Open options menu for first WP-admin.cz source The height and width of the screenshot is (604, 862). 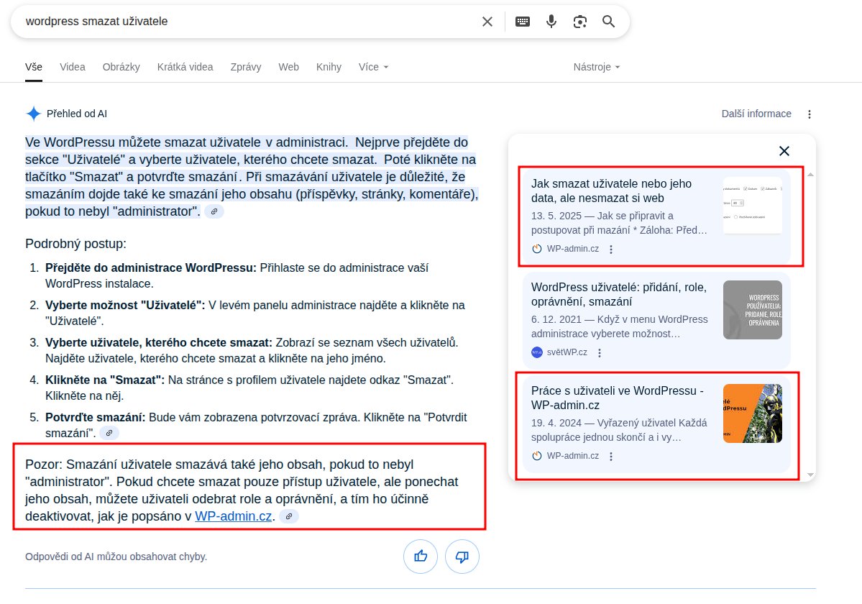click(x=611, y=249)
